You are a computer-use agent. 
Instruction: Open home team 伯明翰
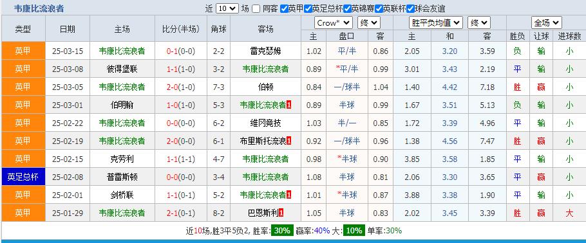tap(122, 105)
